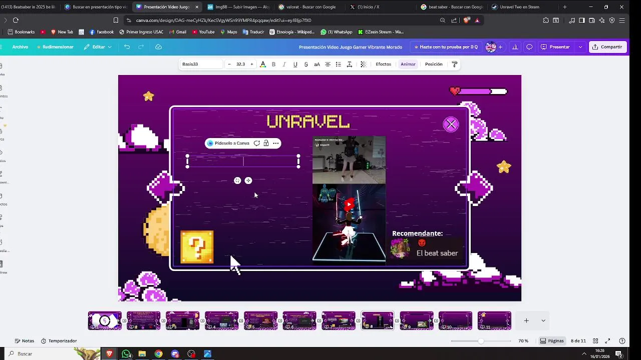The width and height of the screenshot is (641, 360).
Task: Open the Animar panel
Action: click(x=408, y=64)
